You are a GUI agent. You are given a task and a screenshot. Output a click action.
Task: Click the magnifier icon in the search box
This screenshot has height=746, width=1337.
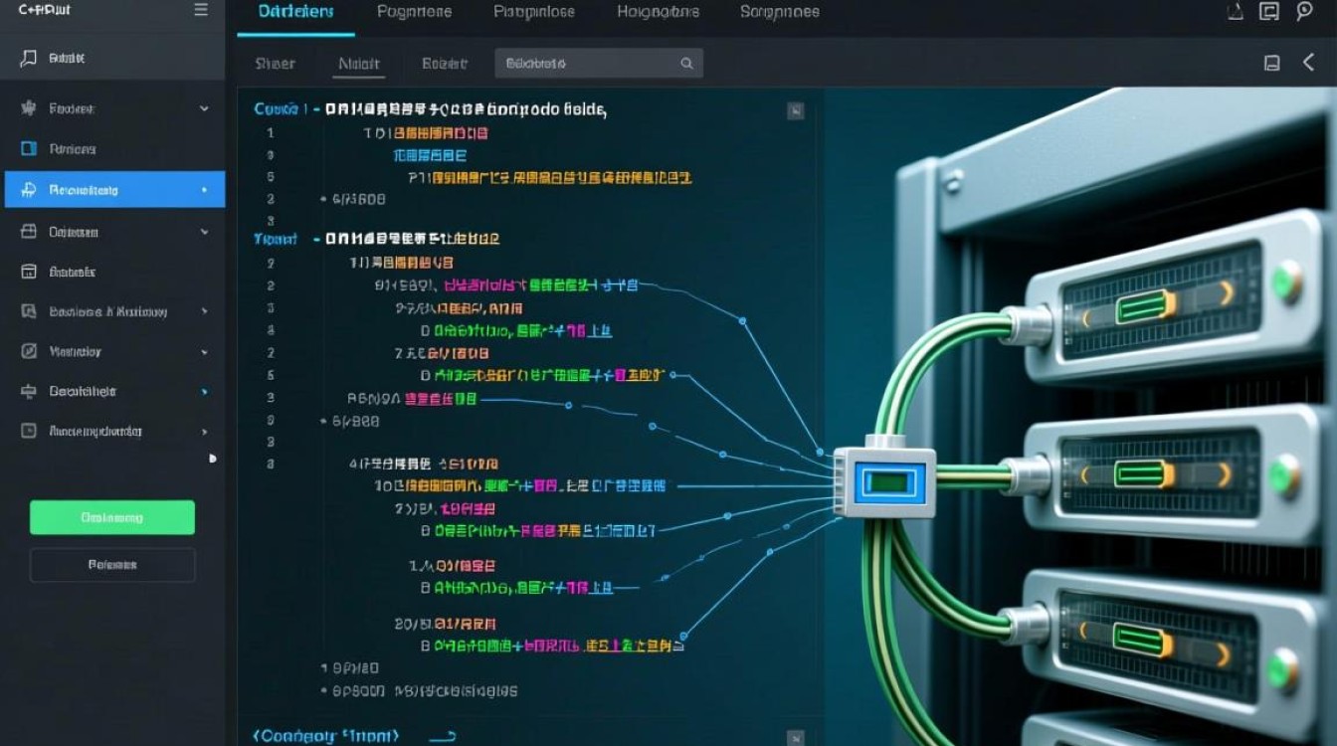(686, 64)
